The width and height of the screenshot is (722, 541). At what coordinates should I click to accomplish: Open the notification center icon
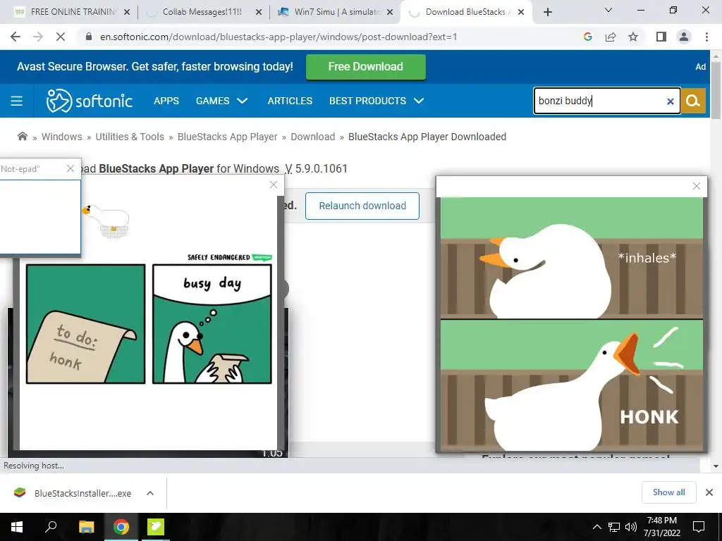tap(699, 527)
